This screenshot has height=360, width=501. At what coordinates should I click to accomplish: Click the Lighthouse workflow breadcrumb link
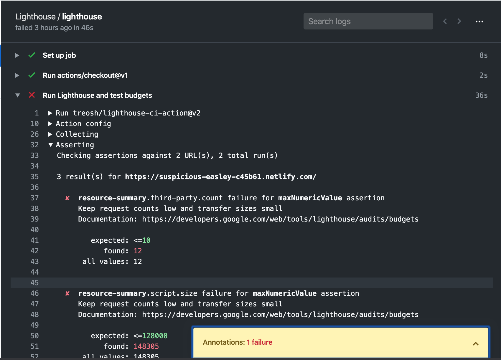(35, 17)
